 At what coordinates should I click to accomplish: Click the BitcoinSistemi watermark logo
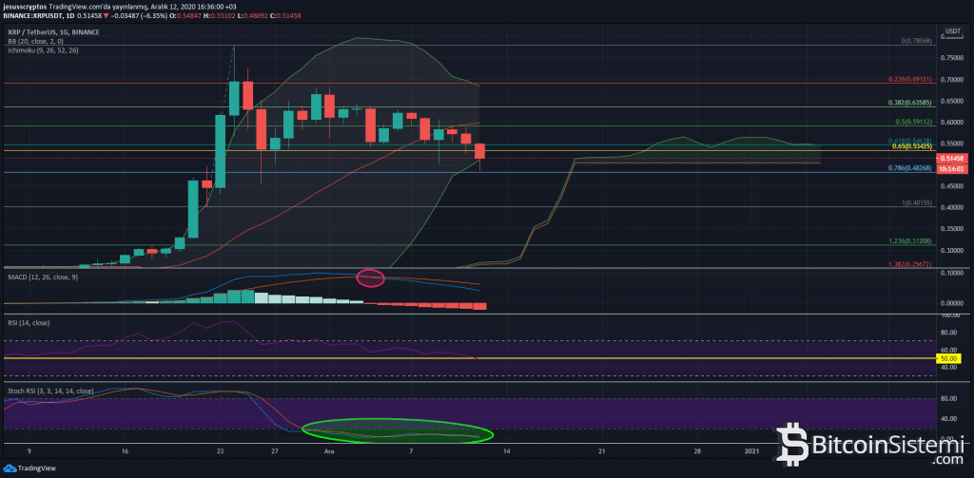(x=868, y=446)
